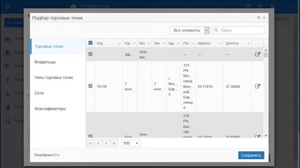
Task: Click the table vertical scrollbar thumb
Action: 266,55
